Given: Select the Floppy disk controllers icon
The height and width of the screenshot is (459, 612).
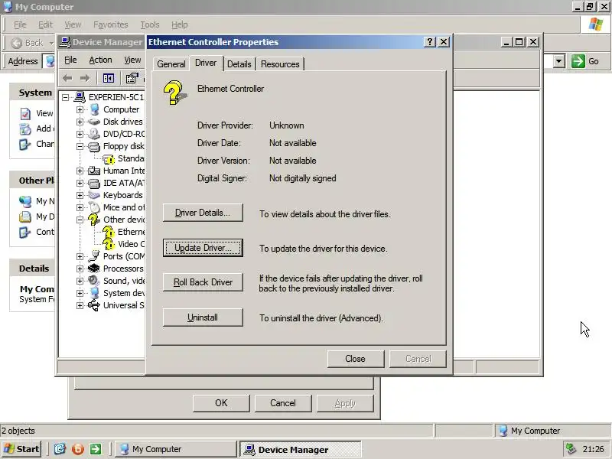Looking at the screenshot, I should click(x=94, y=146).
